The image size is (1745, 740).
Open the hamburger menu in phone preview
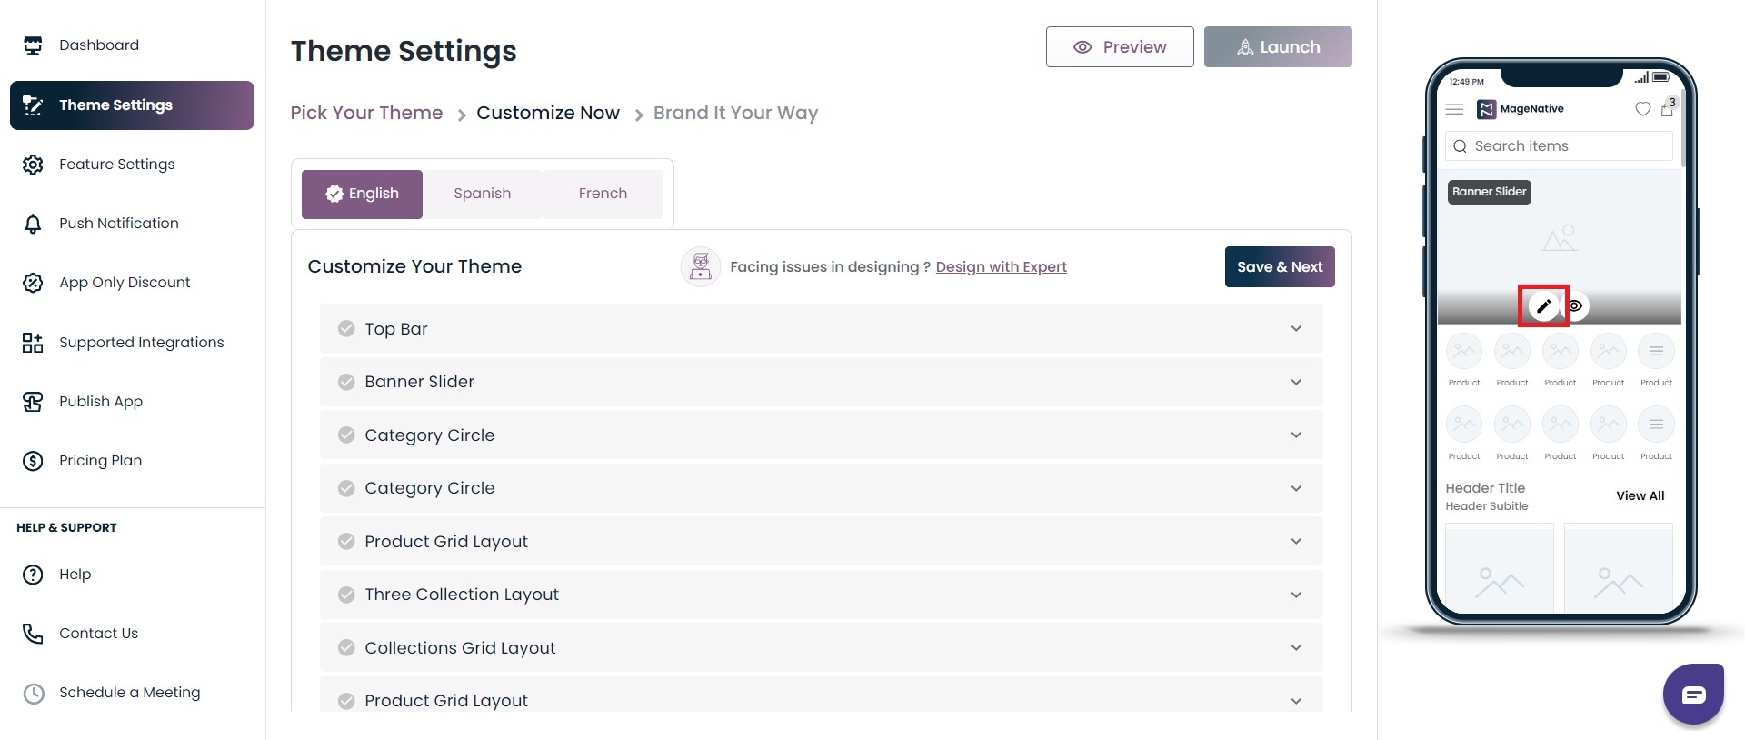point(1454,109)
